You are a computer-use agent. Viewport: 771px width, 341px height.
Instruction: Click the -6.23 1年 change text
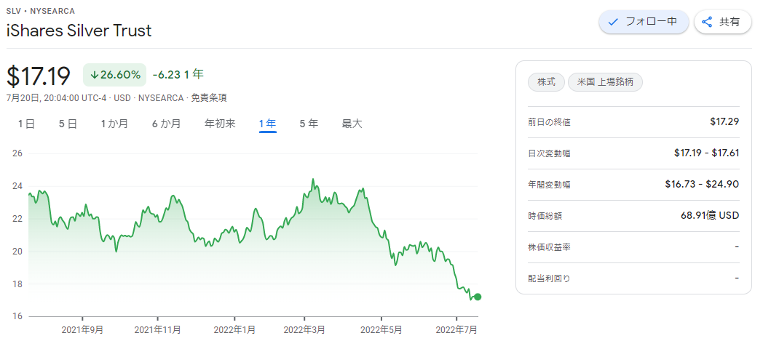178,75
